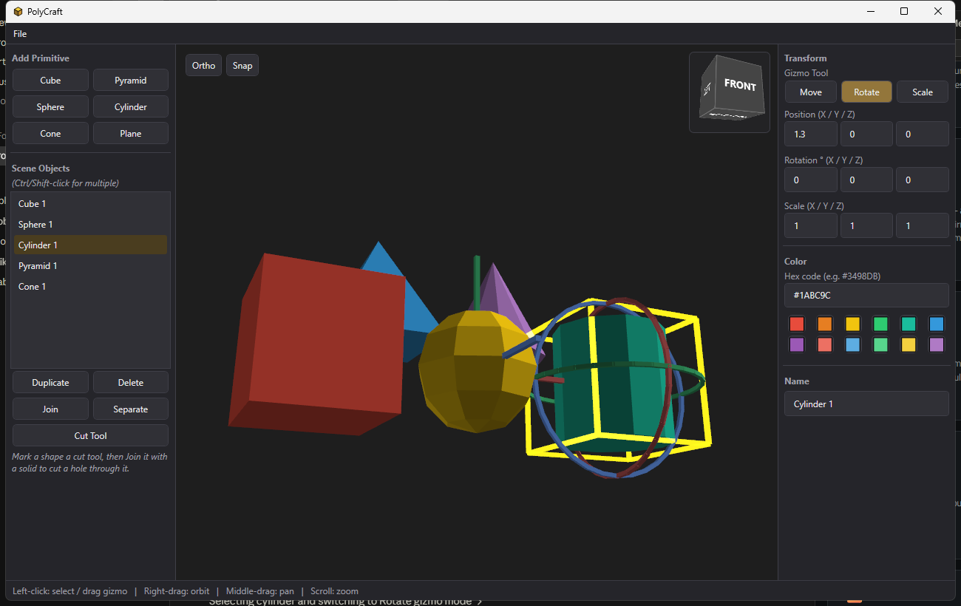
Task: Click the Position X field showing 1.3
Action: coord(810,134)
